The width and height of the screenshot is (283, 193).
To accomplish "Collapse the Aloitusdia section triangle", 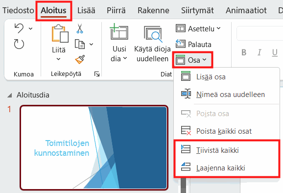I will [x=10, y=95].
